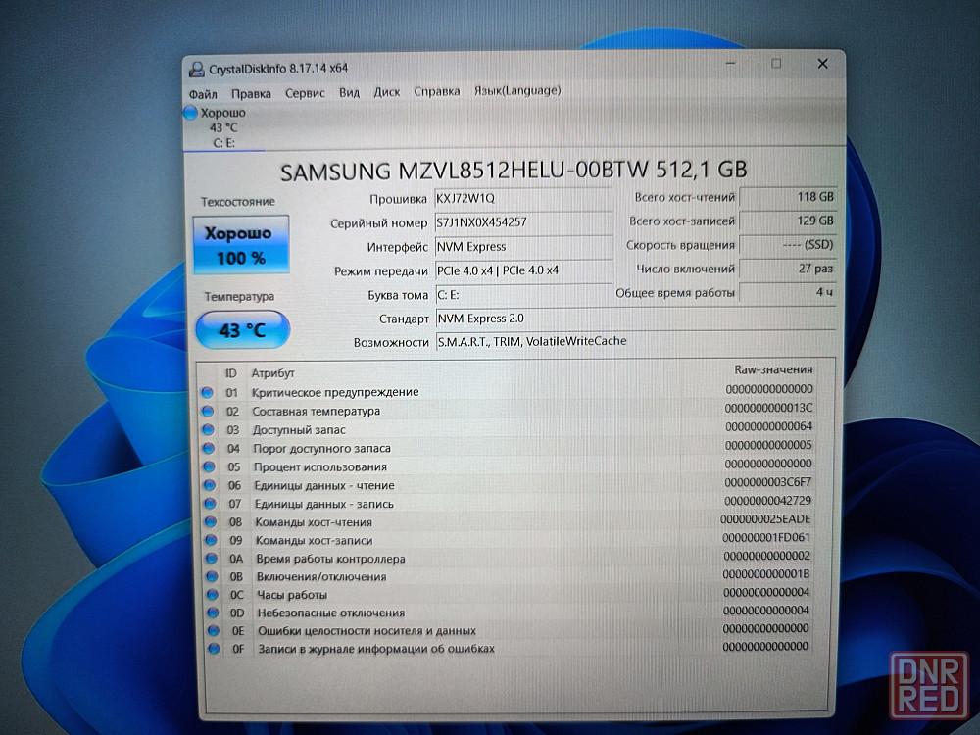The image size is (980, 735).
Task: Click raw value 00000000042729
Action: pyautogui.click(x=768, y=501)
